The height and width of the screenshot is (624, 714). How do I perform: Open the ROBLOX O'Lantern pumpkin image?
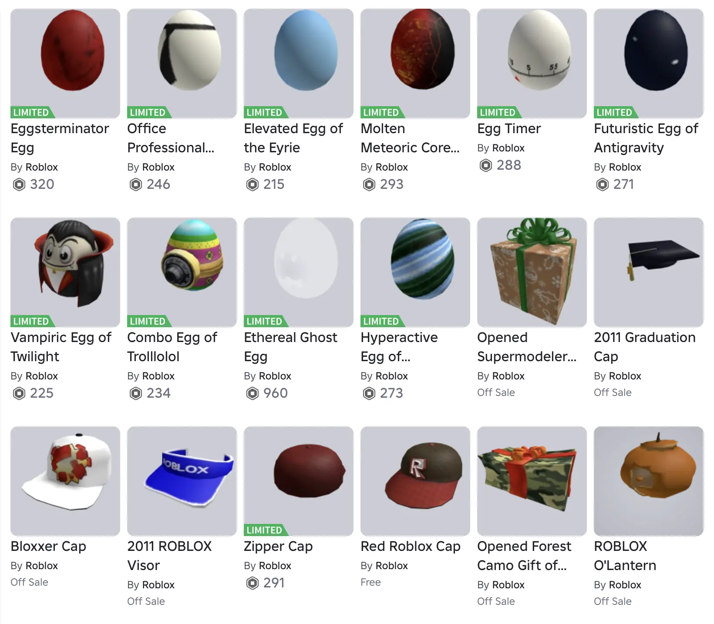click(x=649, y=481)
